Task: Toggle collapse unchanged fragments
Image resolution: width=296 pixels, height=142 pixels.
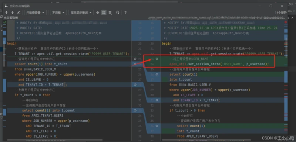Action: [98, 13]
